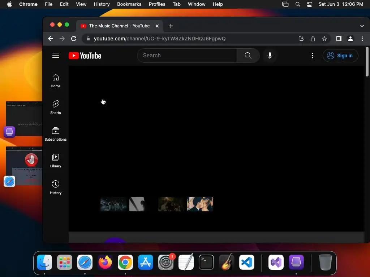Go back with Chrome back arrow
Image resolution: width=370 pixels, height=277 pixels.
point(51,39)
